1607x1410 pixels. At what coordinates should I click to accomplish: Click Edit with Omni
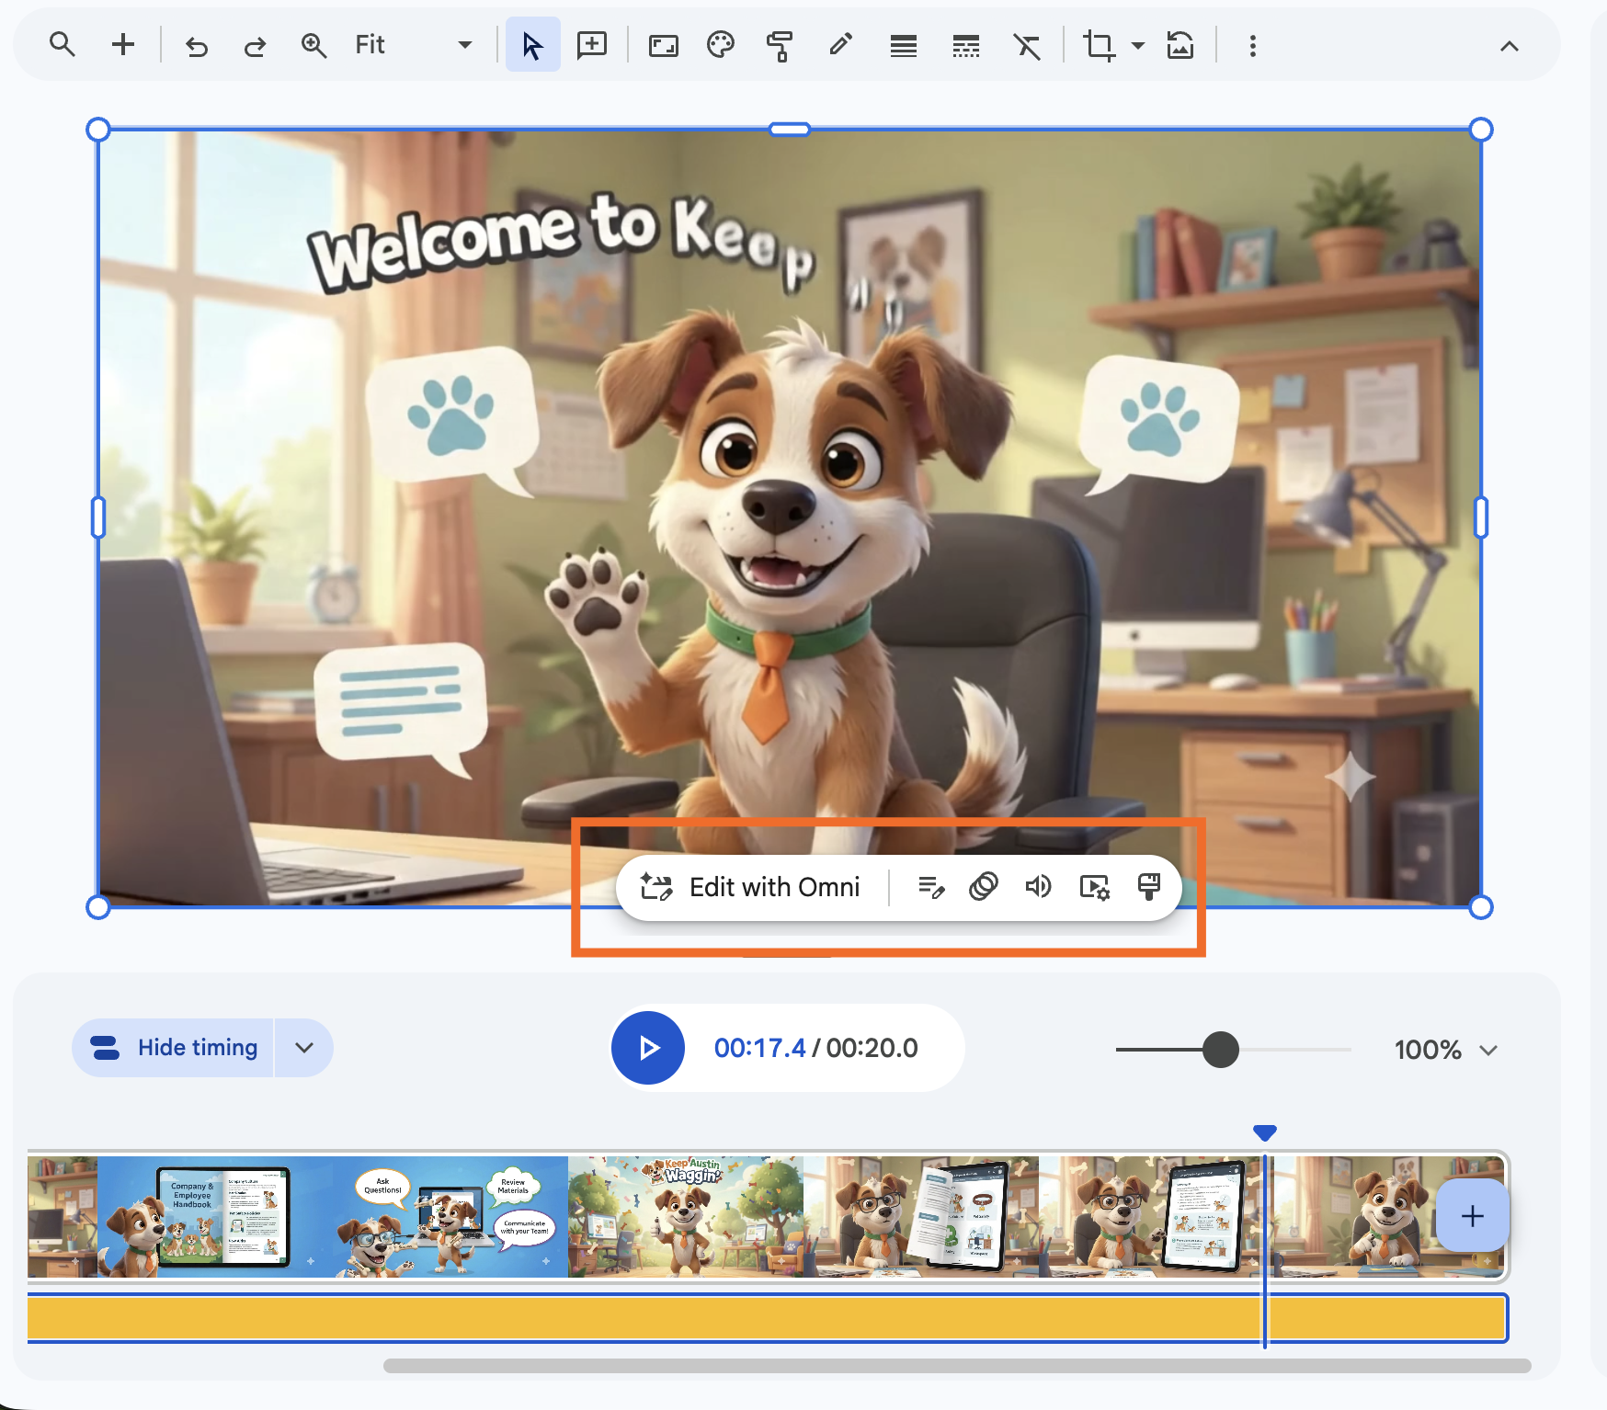tap(751, 887)
